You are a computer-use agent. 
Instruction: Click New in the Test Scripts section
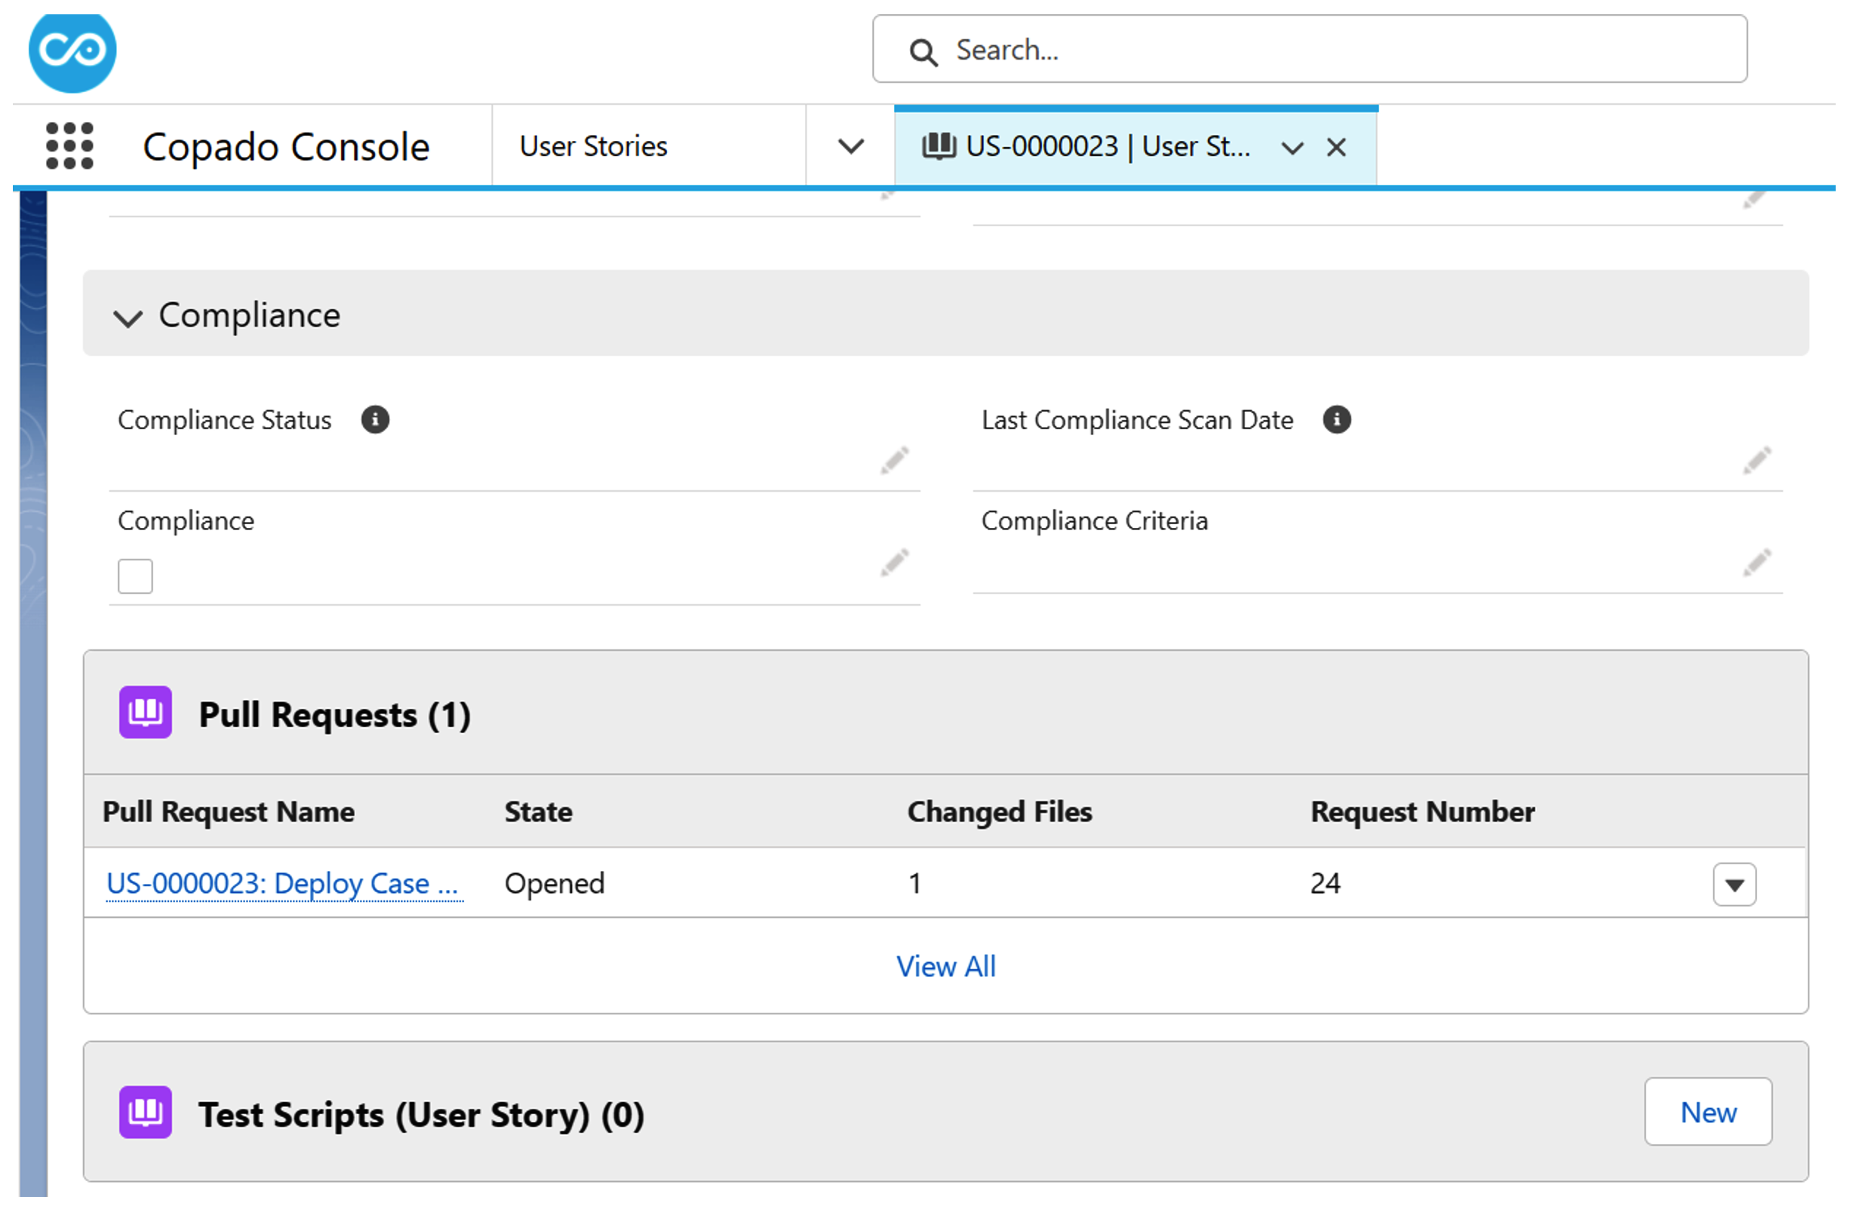point(1707,1112)
